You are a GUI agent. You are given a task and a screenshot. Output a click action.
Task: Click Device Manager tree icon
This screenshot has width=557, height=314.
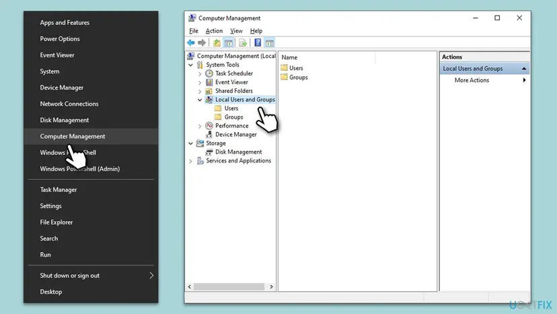click(209, 135)
